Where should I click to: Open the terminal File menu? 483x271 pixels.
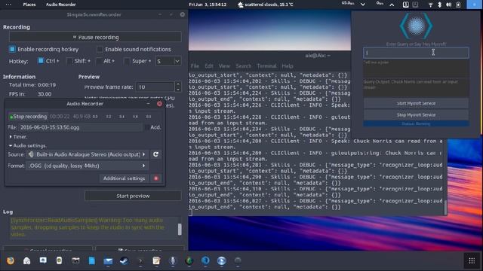coord(195,66)
